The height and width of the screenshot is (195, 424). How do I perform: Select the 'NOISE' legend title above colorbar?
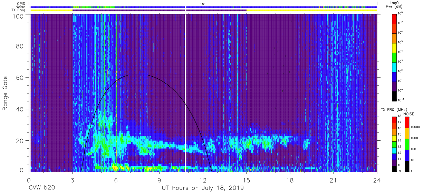pos(408,113)
